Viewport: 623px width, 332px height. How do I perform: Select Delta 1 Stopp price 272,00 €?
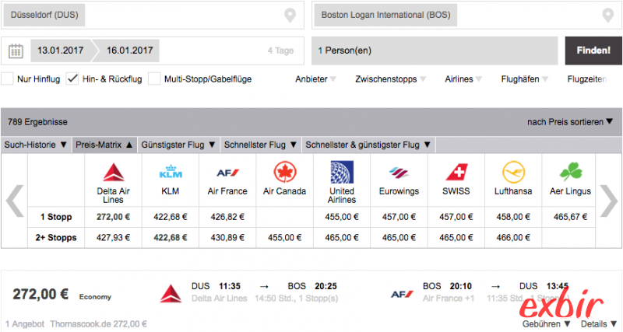(113, 217)
